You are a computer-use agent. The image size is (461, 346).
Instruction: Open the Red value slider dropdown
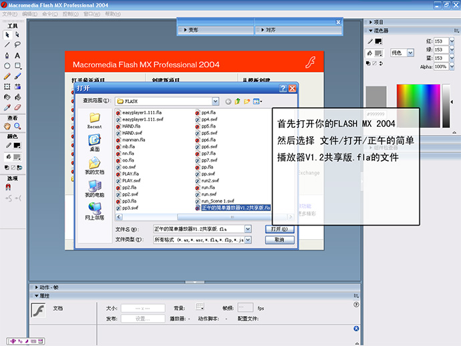coord(452,41)
